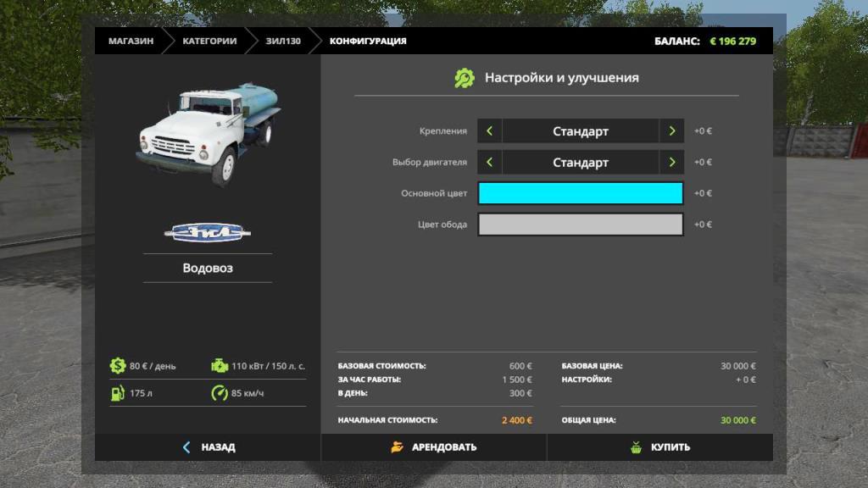This screenshot has width=868, height=488.
Task: Click the orange rent hand icon
Action: click(398, 447)
